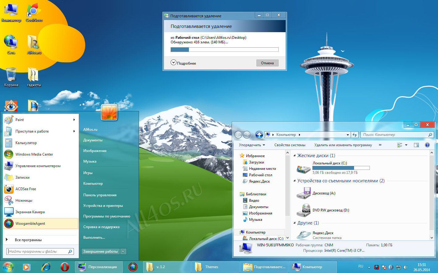Expand Paint submenu arrow
The height and width of the screenshot is (273, 438).
(x=74, y=120)
